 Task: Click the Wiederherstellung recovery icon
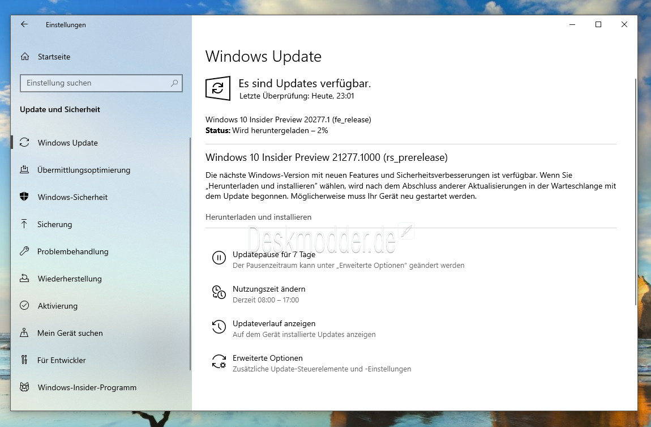click(x=24, y=278)
